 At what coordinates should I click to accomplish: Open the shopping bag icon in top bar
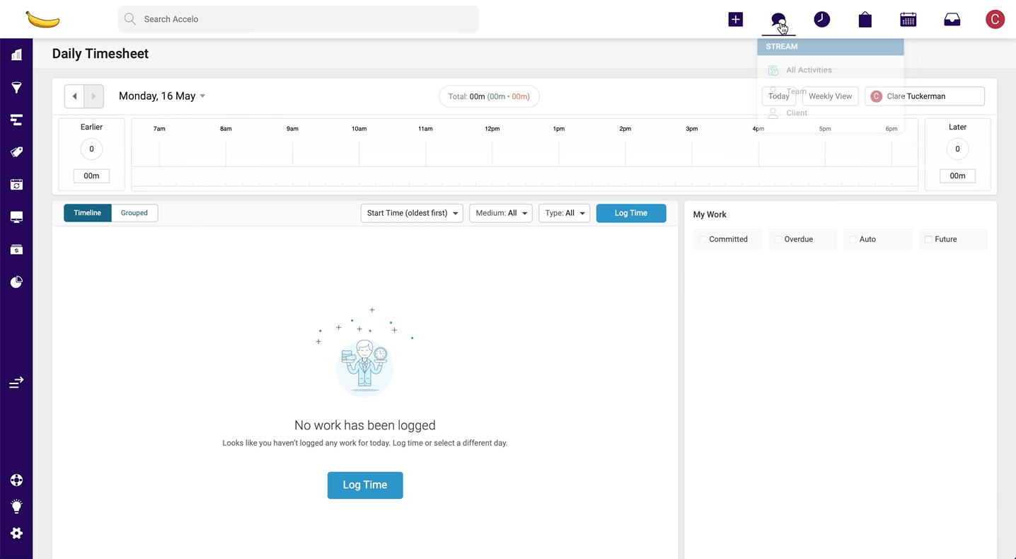pyautogui.click(x=865, y=19)
